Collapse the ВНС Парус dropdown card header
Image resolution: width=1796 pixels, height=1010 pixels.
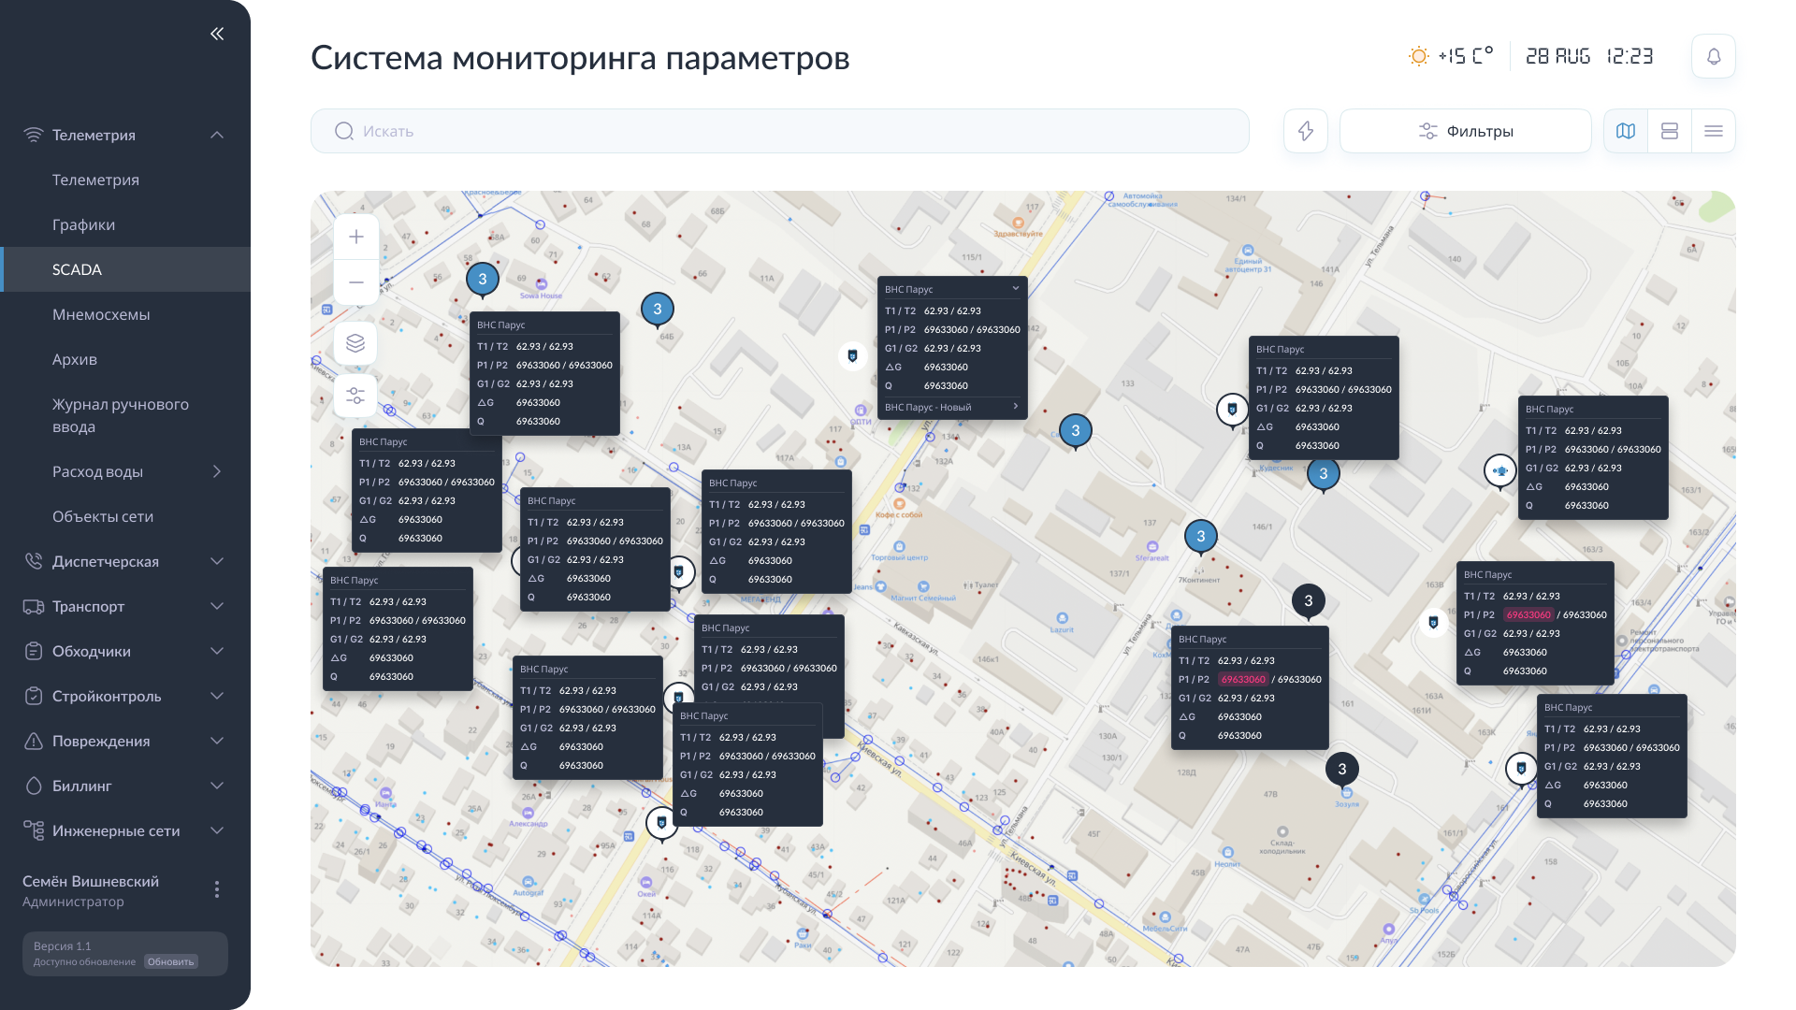click(x=1016, y=289)
